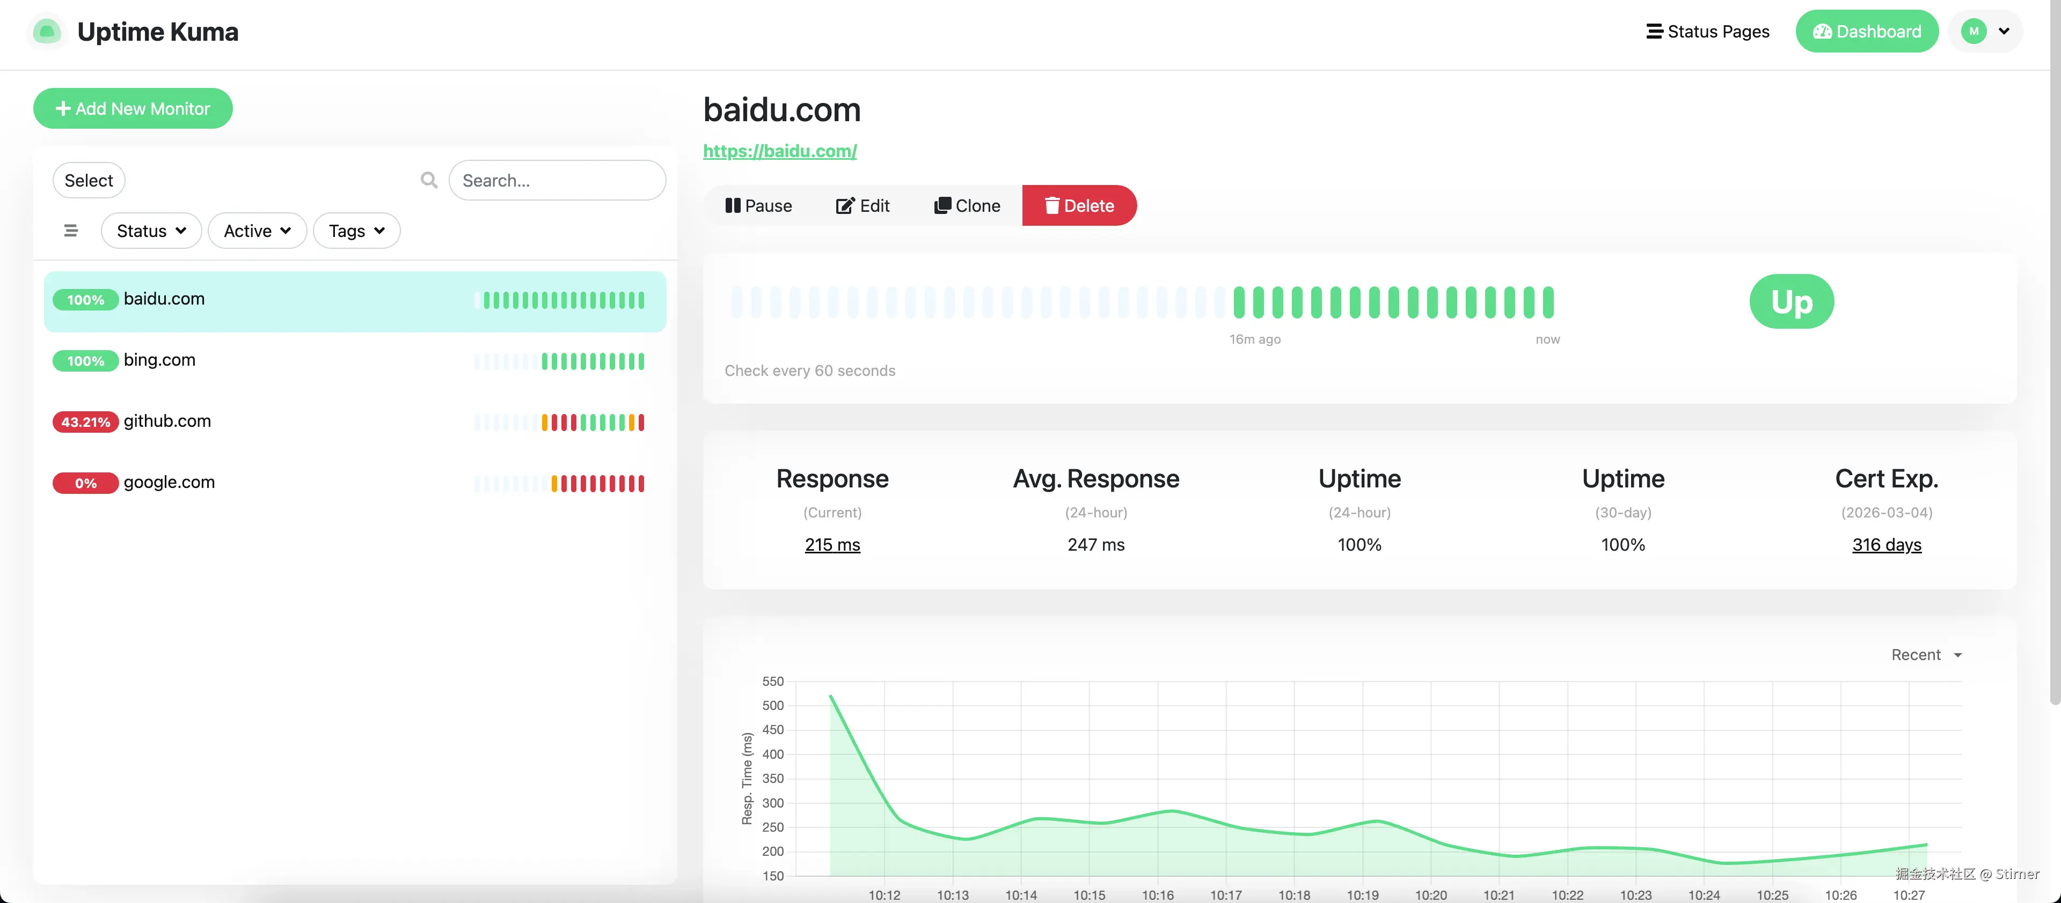The image size is (2061, 903).
Task: Delete the baidu.com monitor
Action: click(1079, 206)
